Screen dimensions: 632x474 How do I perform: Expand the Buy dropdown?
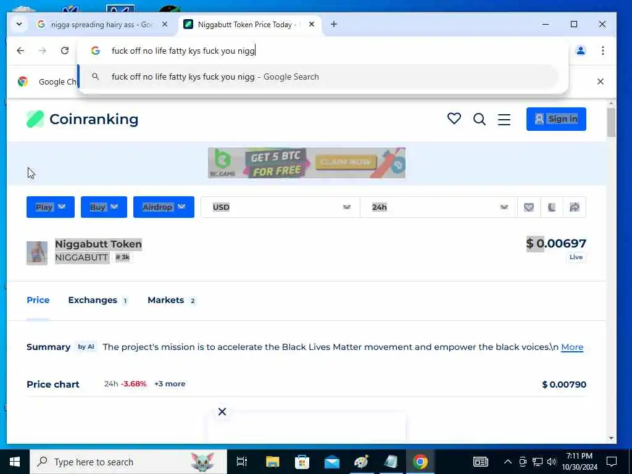[x=104, y=207]
